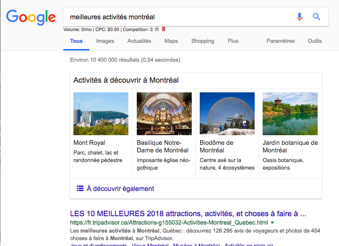Click the Mont Royal title

(89, 143)
